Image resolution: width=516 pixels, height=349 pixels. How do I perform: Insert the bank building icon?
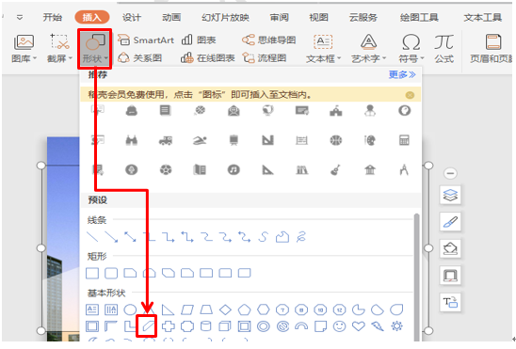coord(370,170)
